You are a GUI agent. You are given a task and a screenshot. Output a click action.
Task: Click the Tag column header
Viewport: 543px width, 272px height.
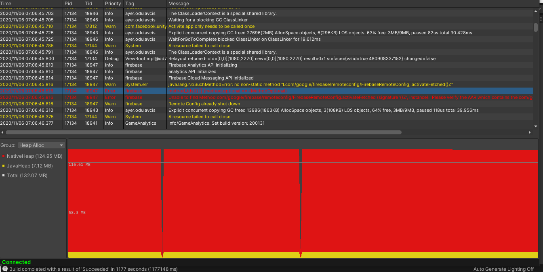pos(129,3)
